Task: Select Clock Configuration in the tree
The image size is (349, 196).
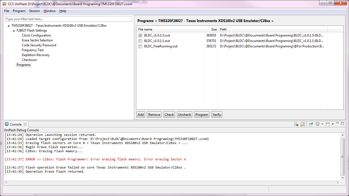Action: (x=36, y=35)
